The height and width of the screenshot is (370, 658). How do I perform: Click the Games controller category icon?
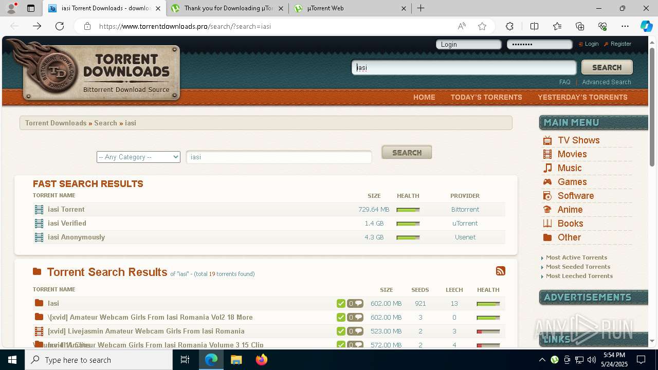tap(547, 182)
